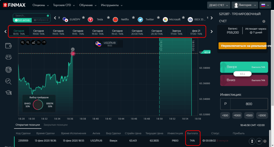Toggle the Топ актив filter
274x147 pixels.
click(22, 20)
